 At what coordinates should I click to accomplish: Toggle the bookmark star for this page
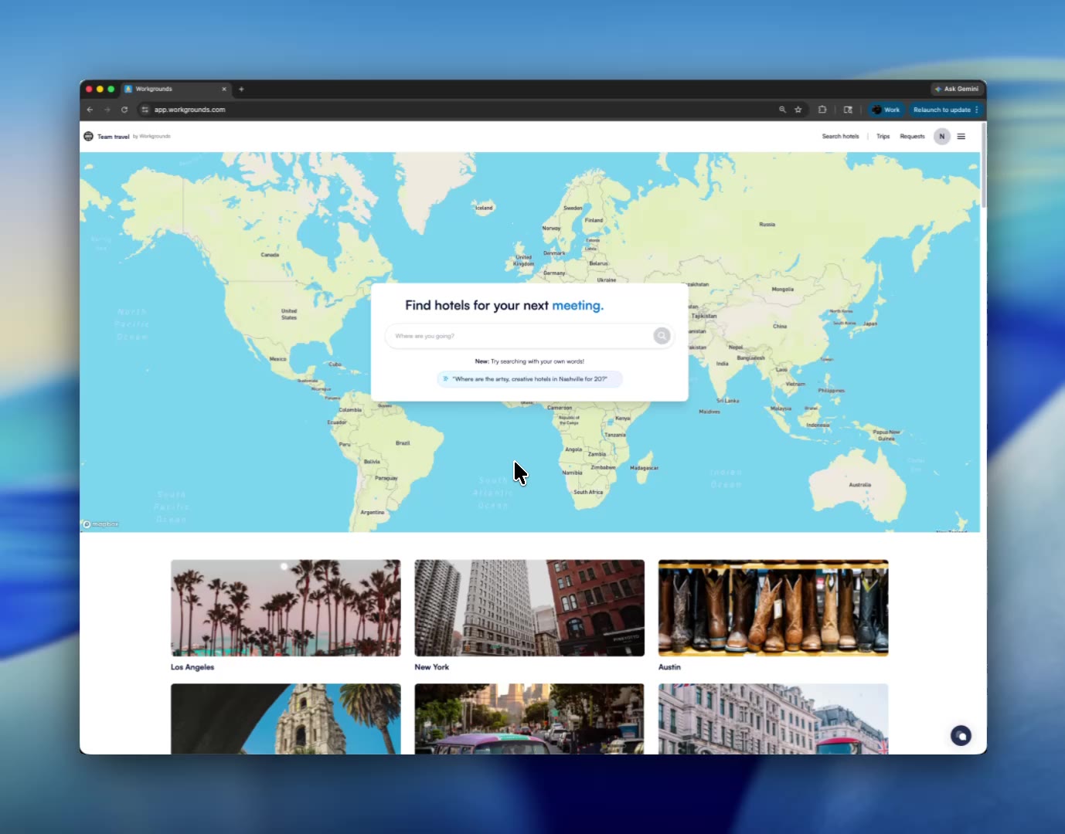pyautogui.click(x=798, y=109)
